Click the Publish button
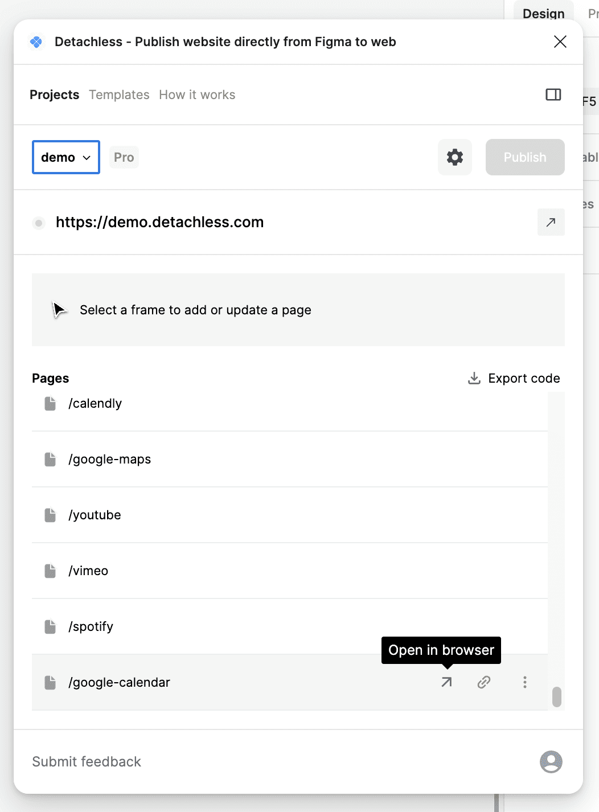The height and width of the screenshot is (812, 599). pyautogui.click(x=525, y=157)
